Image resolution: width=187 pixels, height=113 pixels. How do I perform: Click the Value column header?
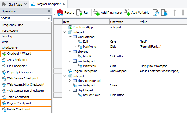coord(144,22)
